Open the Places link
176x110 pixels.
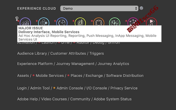click(x=76, y=76)
